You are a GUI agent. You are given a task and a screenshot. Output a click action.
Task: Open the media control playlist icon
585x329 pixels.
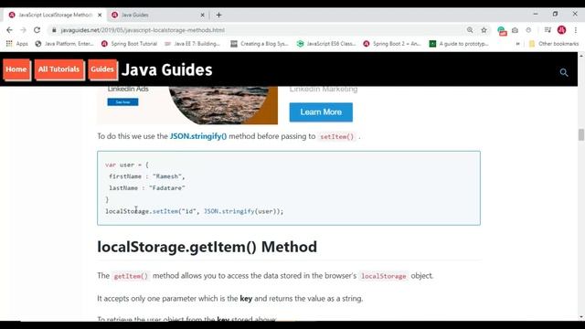click(548, 30)
